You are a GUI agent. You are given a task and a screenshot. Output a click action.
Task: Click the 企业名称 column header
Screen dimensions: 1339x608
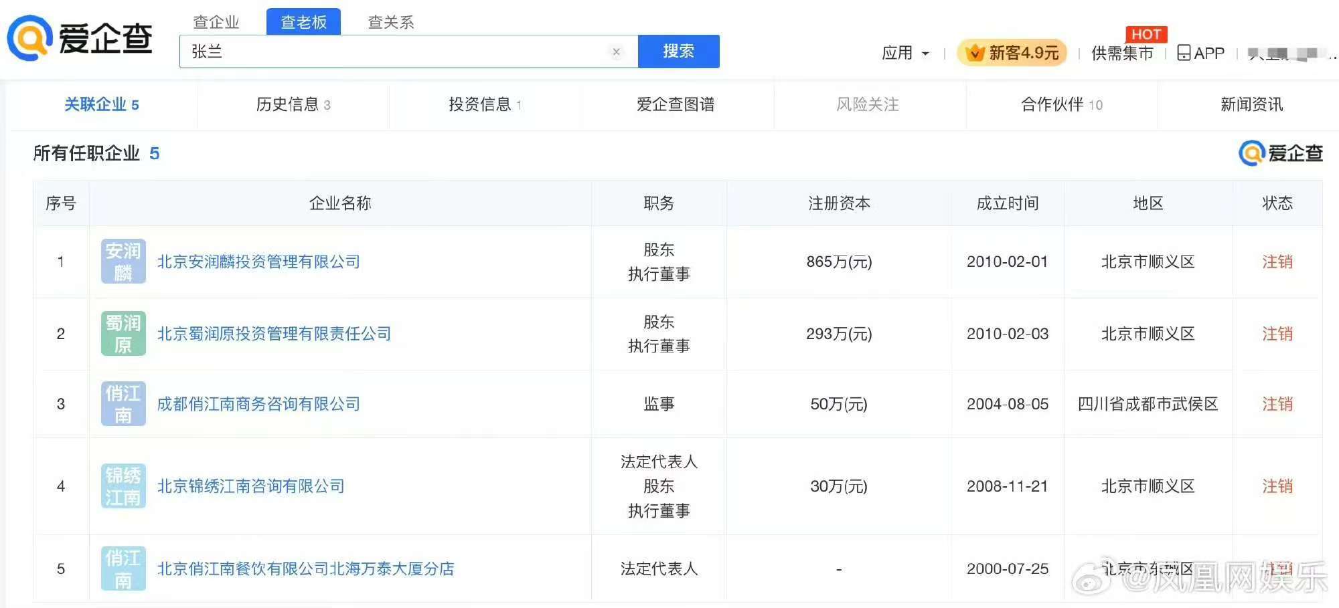340,203
